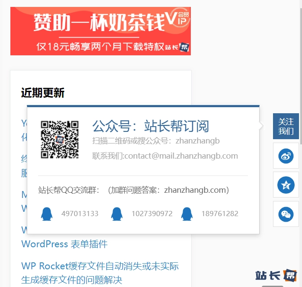Click the penguin icon beside 1027390972
This screenshot has width=302, height=287.
[117, 214]
